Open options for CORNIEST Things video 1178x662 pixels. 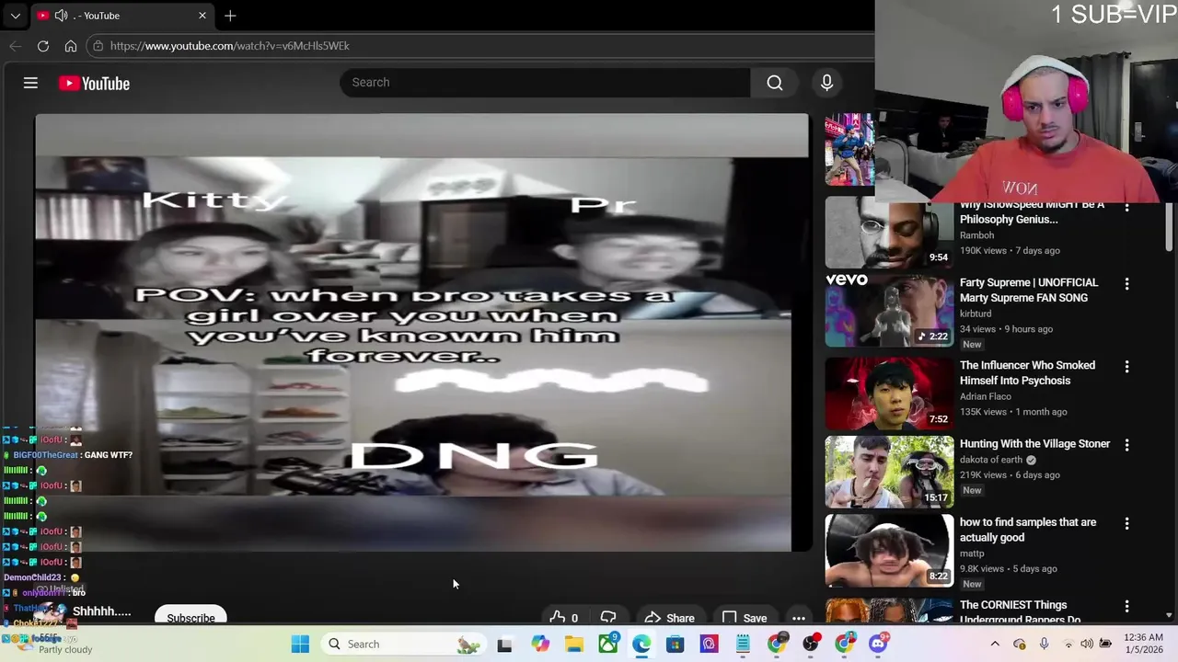click(1126, 607)
